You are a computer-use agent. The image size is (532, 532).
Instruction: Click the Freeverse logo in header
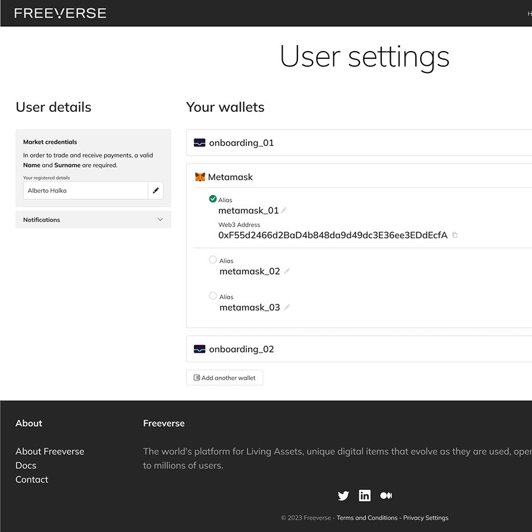[60, 13]
